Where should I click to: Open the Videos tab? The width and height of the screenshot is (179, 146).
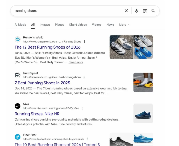97,25
